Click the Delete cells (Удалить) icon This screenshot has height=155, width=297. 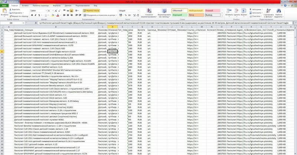tap(236, 11)
